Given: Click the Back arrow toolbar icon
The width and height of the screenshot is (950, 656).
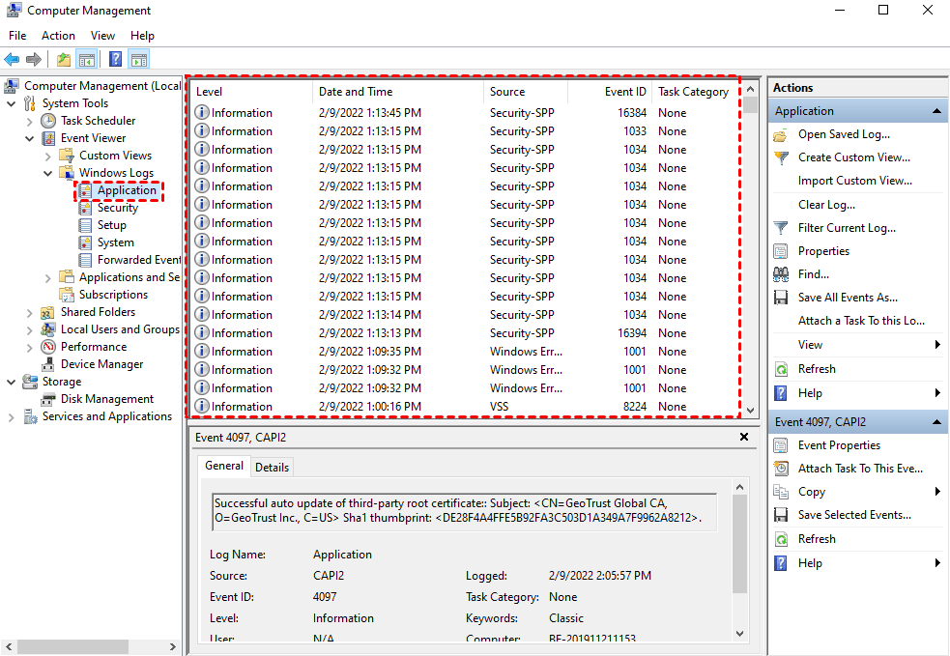Looking at the screenshot, I should pyautogui.click(x=13, y=60).
